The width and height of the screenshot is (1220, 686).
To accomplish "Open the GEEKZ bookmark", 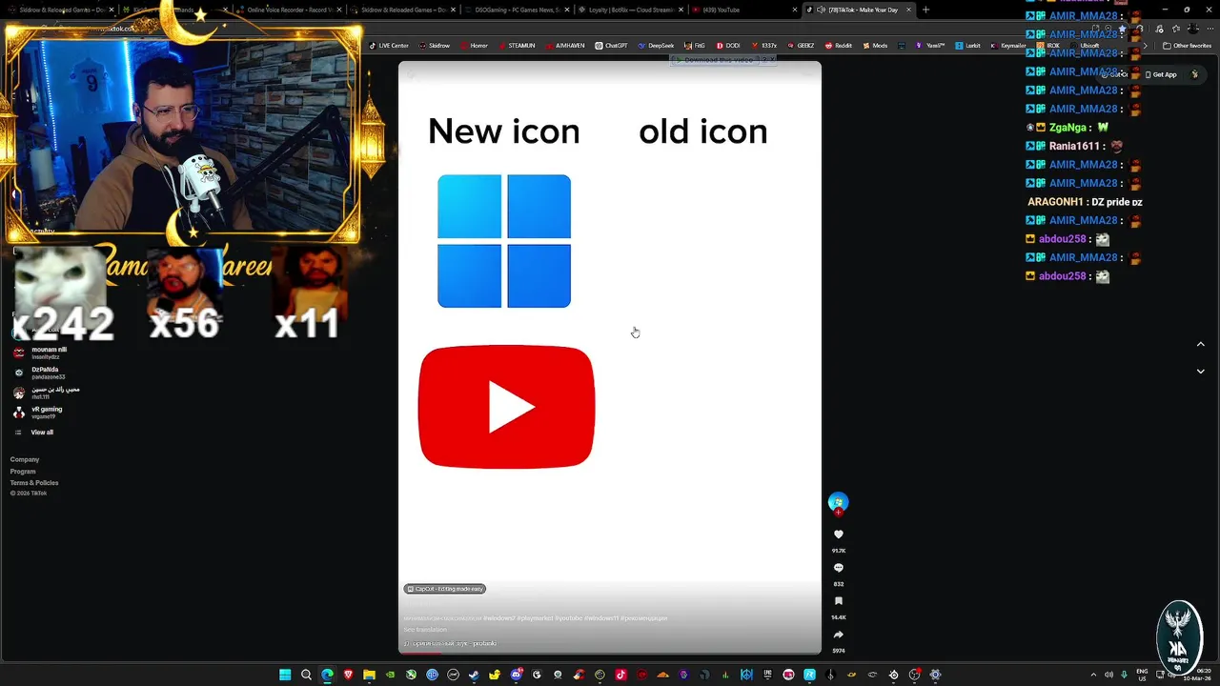I will [x=801, y=46].
